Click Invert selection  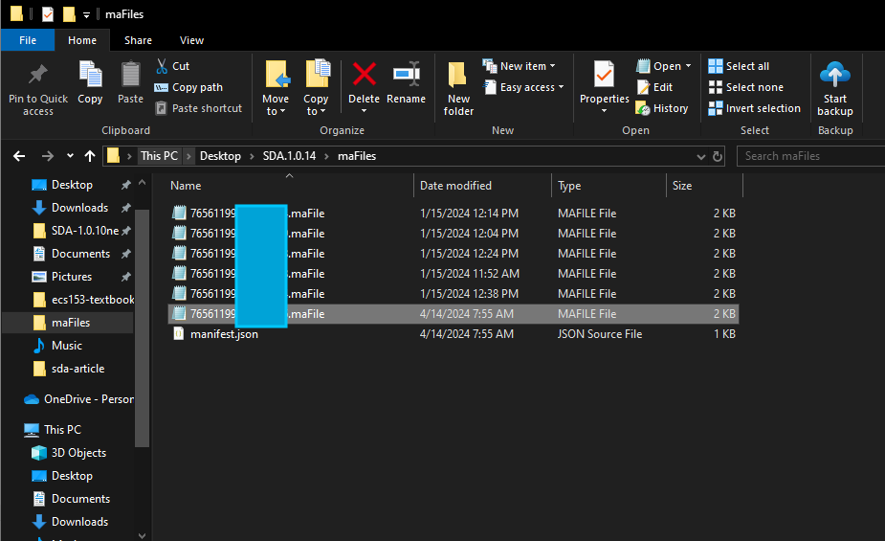755,108
